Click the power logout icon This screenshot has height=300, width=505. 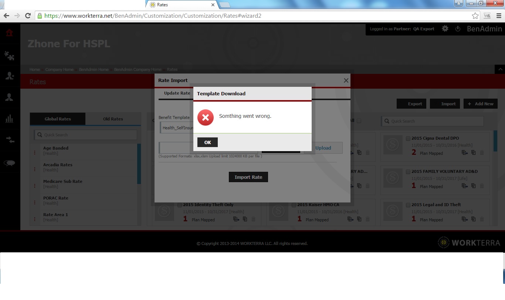458,29
